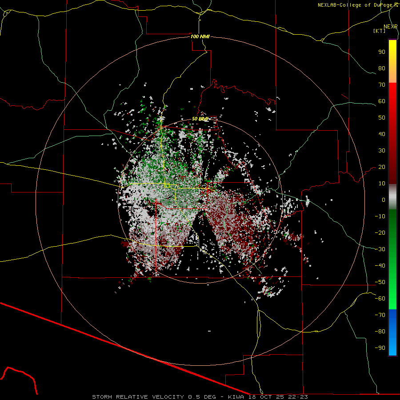Image resolution: width=400 pixels, height=400 pixels.
Task: Click the blue bottom segment of the color bar
Action: point(392,332)
